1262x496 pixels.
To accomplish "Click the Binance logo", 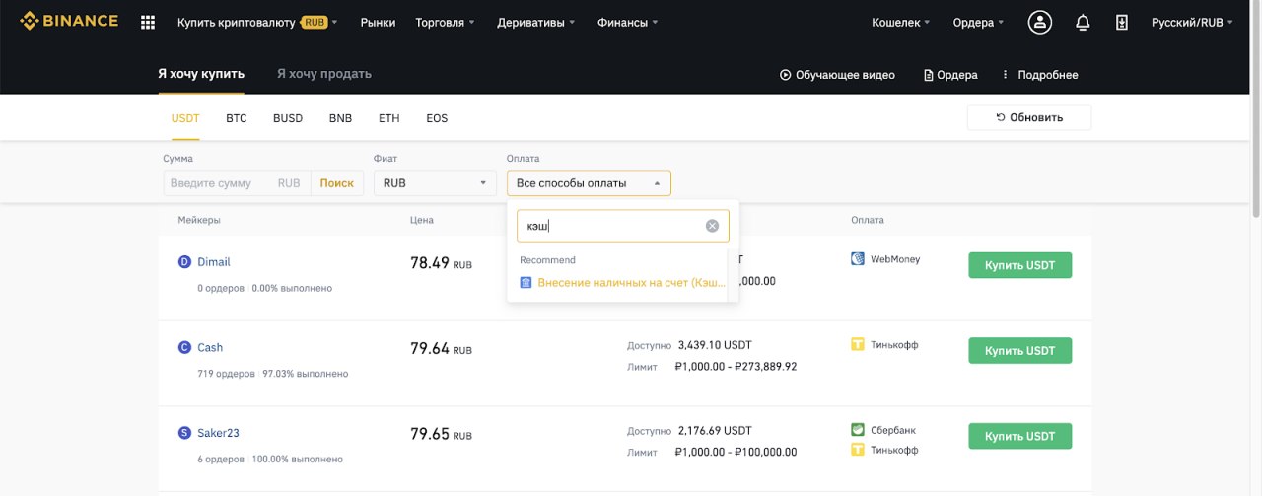I will [x=68, y=22].
